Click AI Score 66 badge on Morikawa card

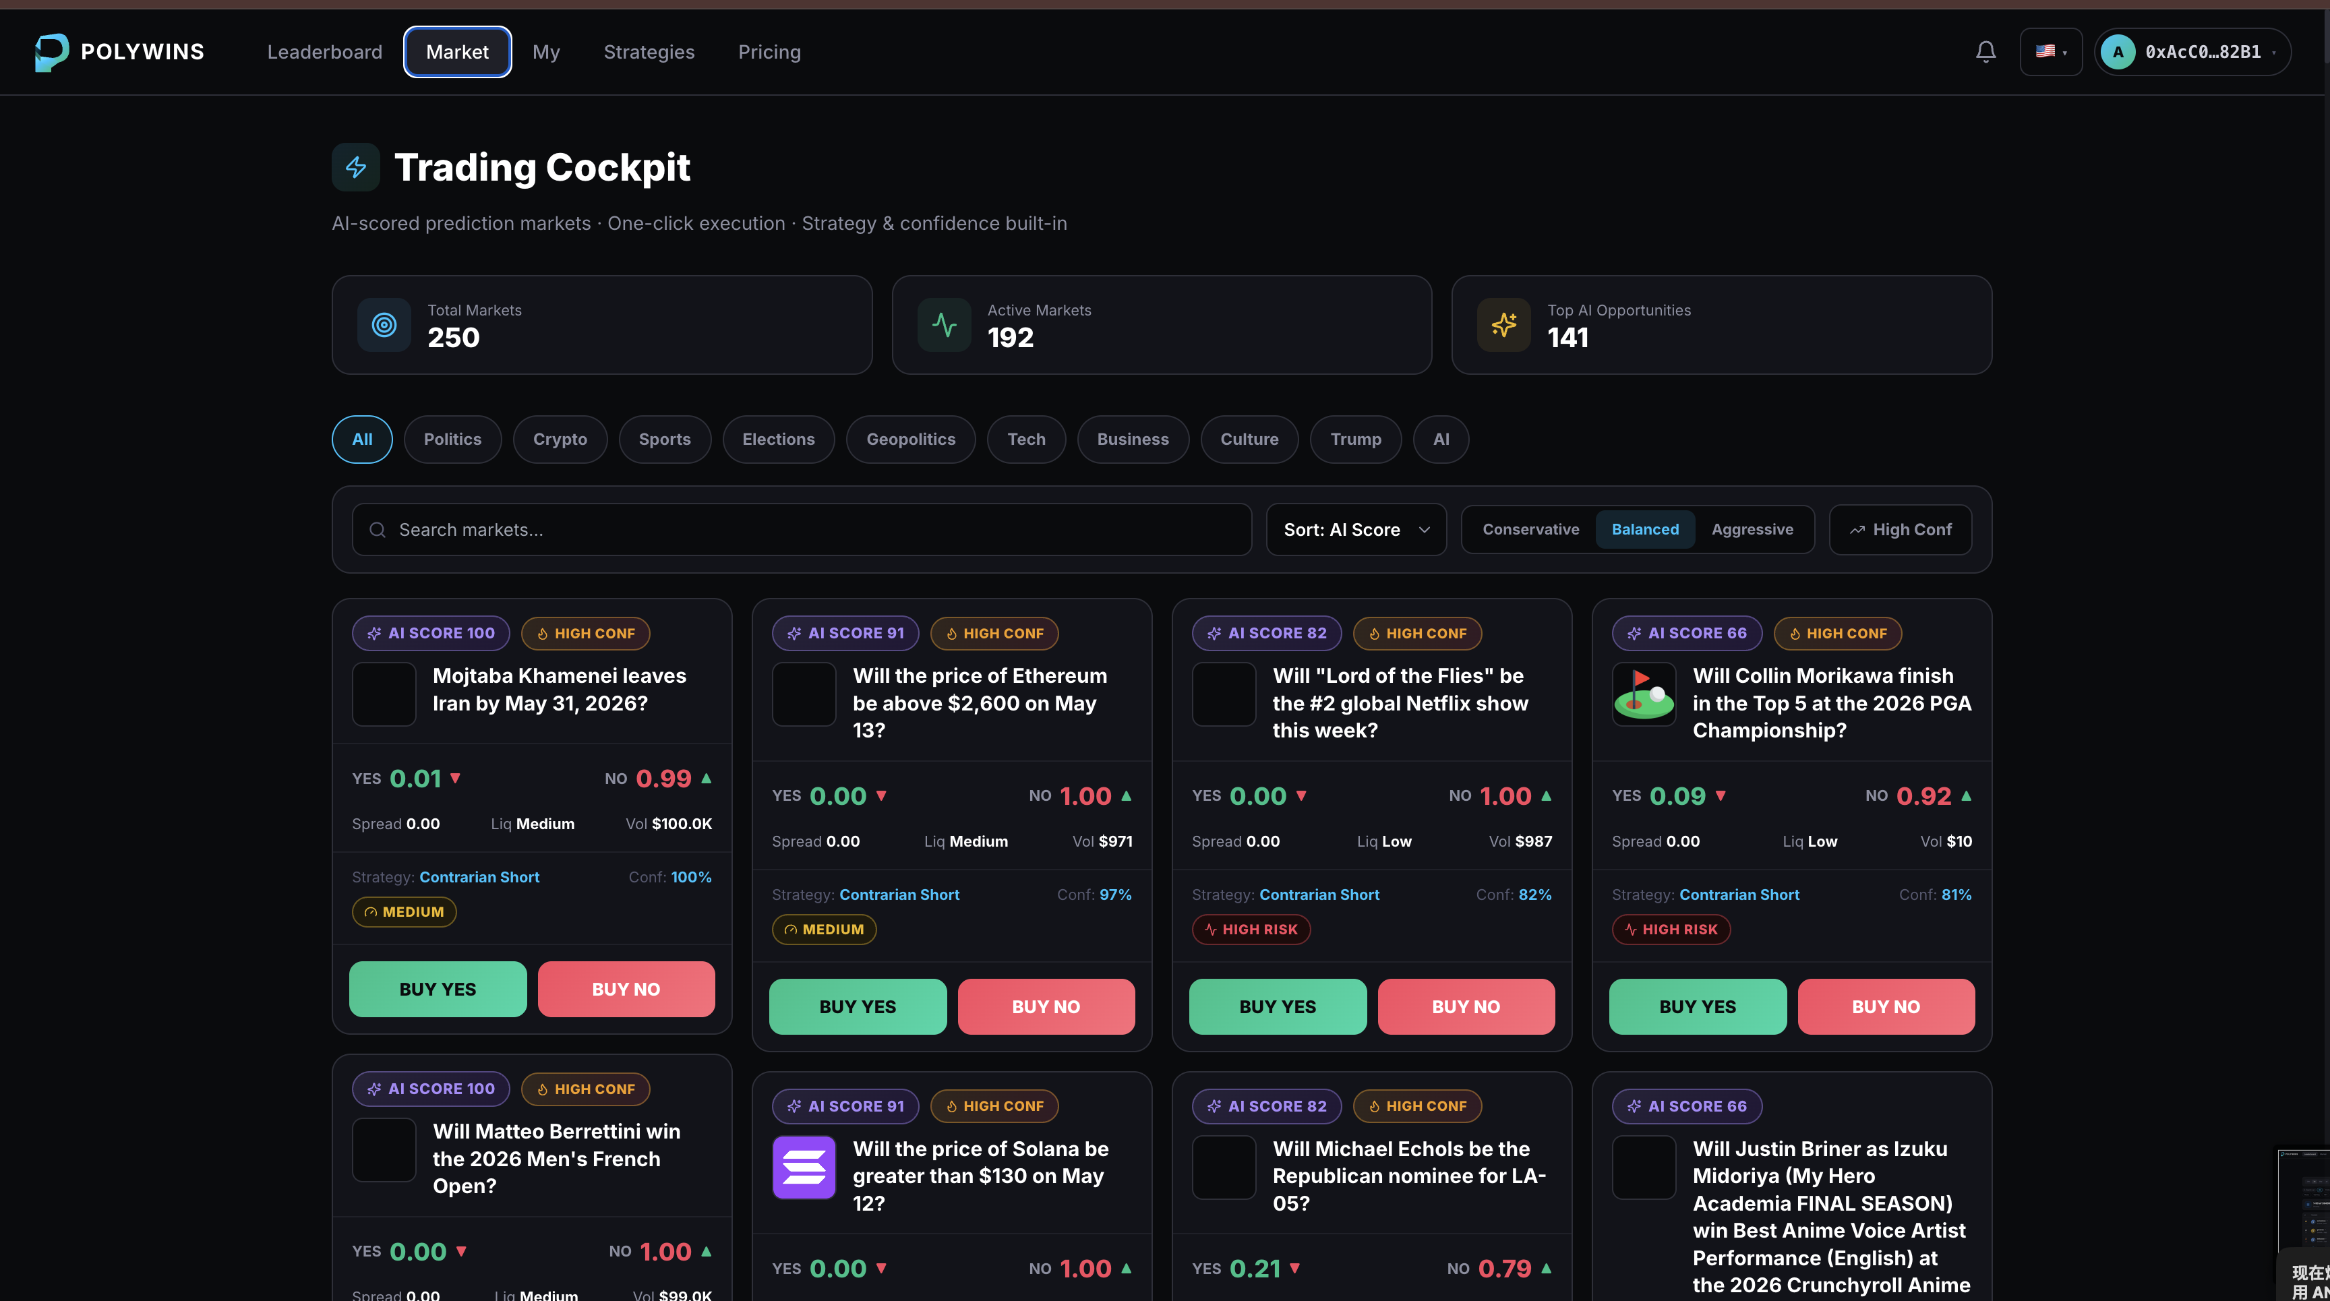tap(1687, 633)
